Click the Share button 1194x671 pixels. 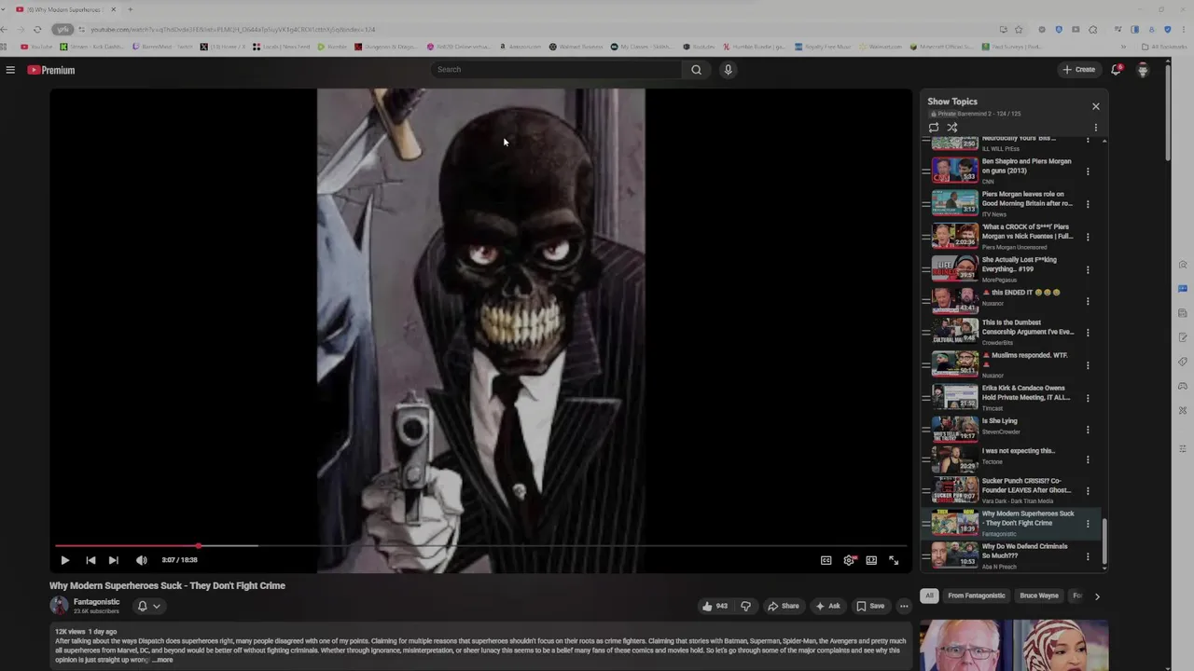tap(783, 606)
